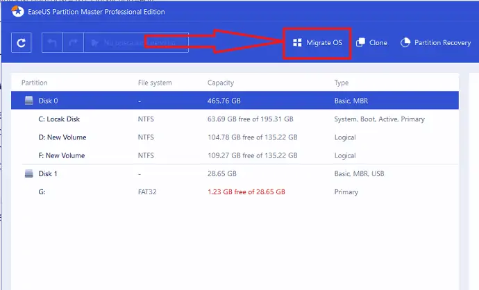This screenshot has height=290, width=479.
Task: Click the NTFS cell of C: Local Disk
Action: (x=146, y=119)
